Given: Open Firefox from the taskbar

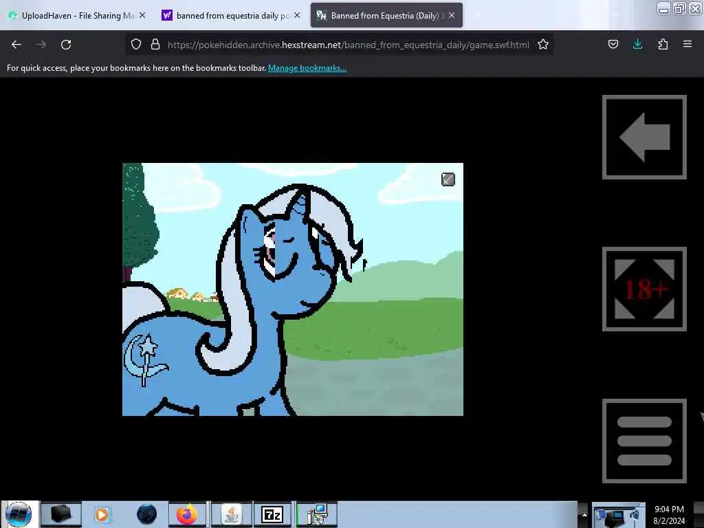Looking at the screenshot, I should click(187, 514).
